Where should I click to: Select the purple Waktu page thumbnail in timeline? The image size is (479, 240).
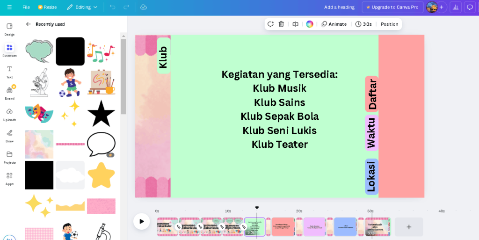point(314,226)
